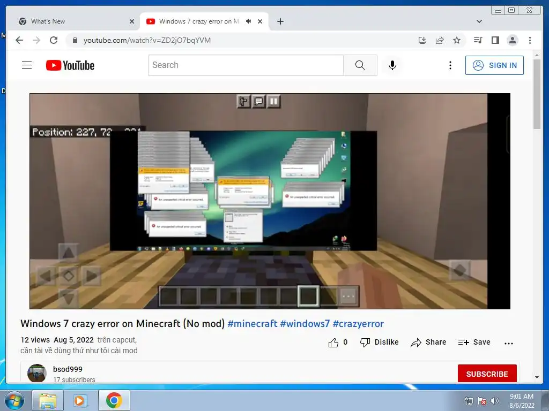The height and width of the screenshot is (411, 549).
Task: Click the scrollbar up arrow
Action: pyautogui.click(x=537, y=55)
